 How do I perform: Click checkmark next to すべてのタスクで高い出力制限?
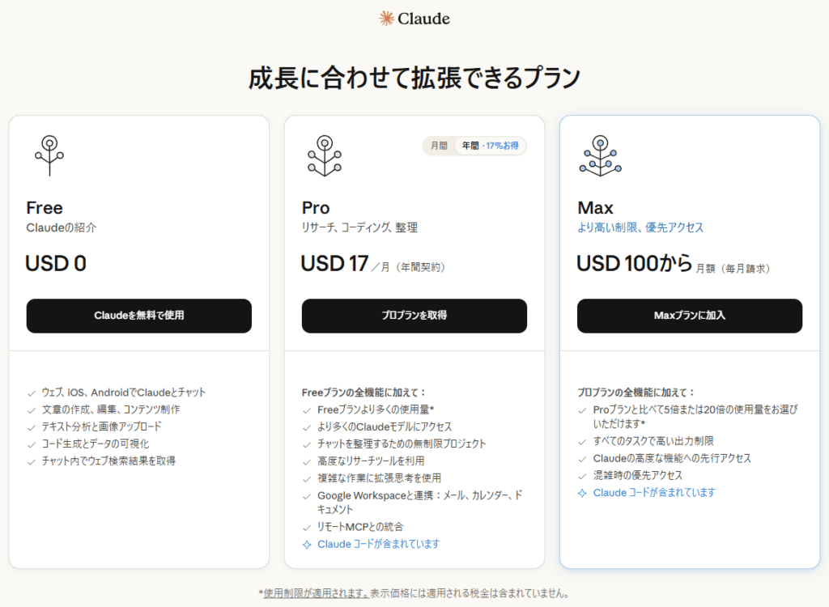click(582, 442)
